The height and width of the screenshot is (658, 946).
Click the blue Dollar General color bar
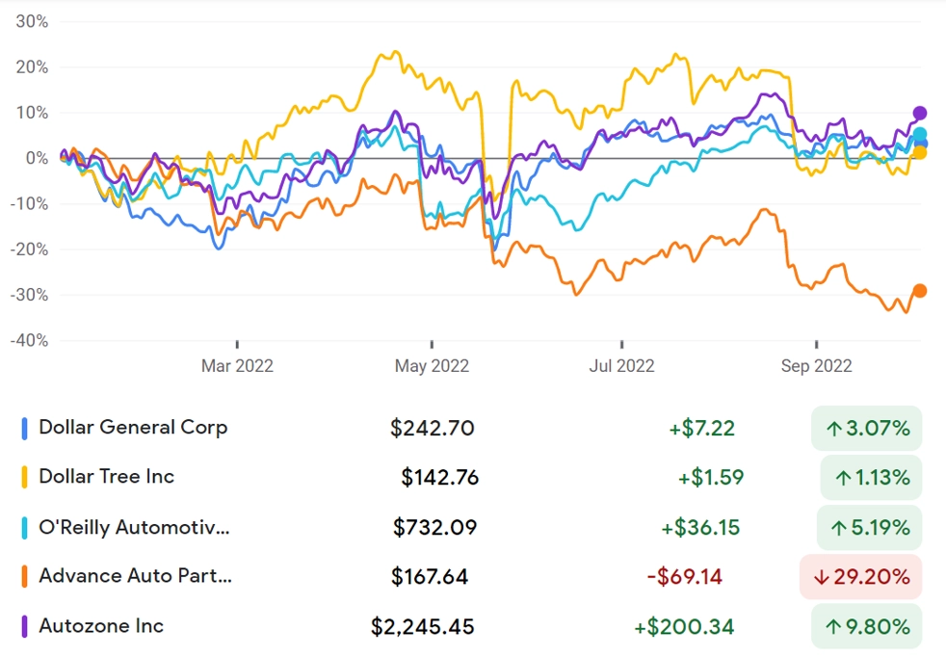click(24, 428)
